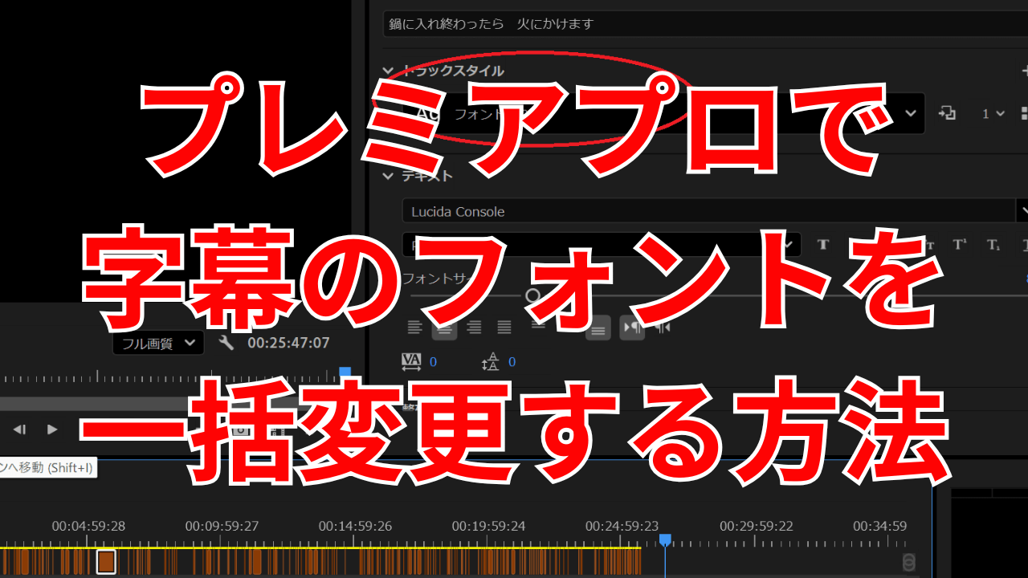Image resolution: width=1028 pixels, height=578 pixels.
Task: Apply subscript to caption text
Action: [x=993, y=243]
